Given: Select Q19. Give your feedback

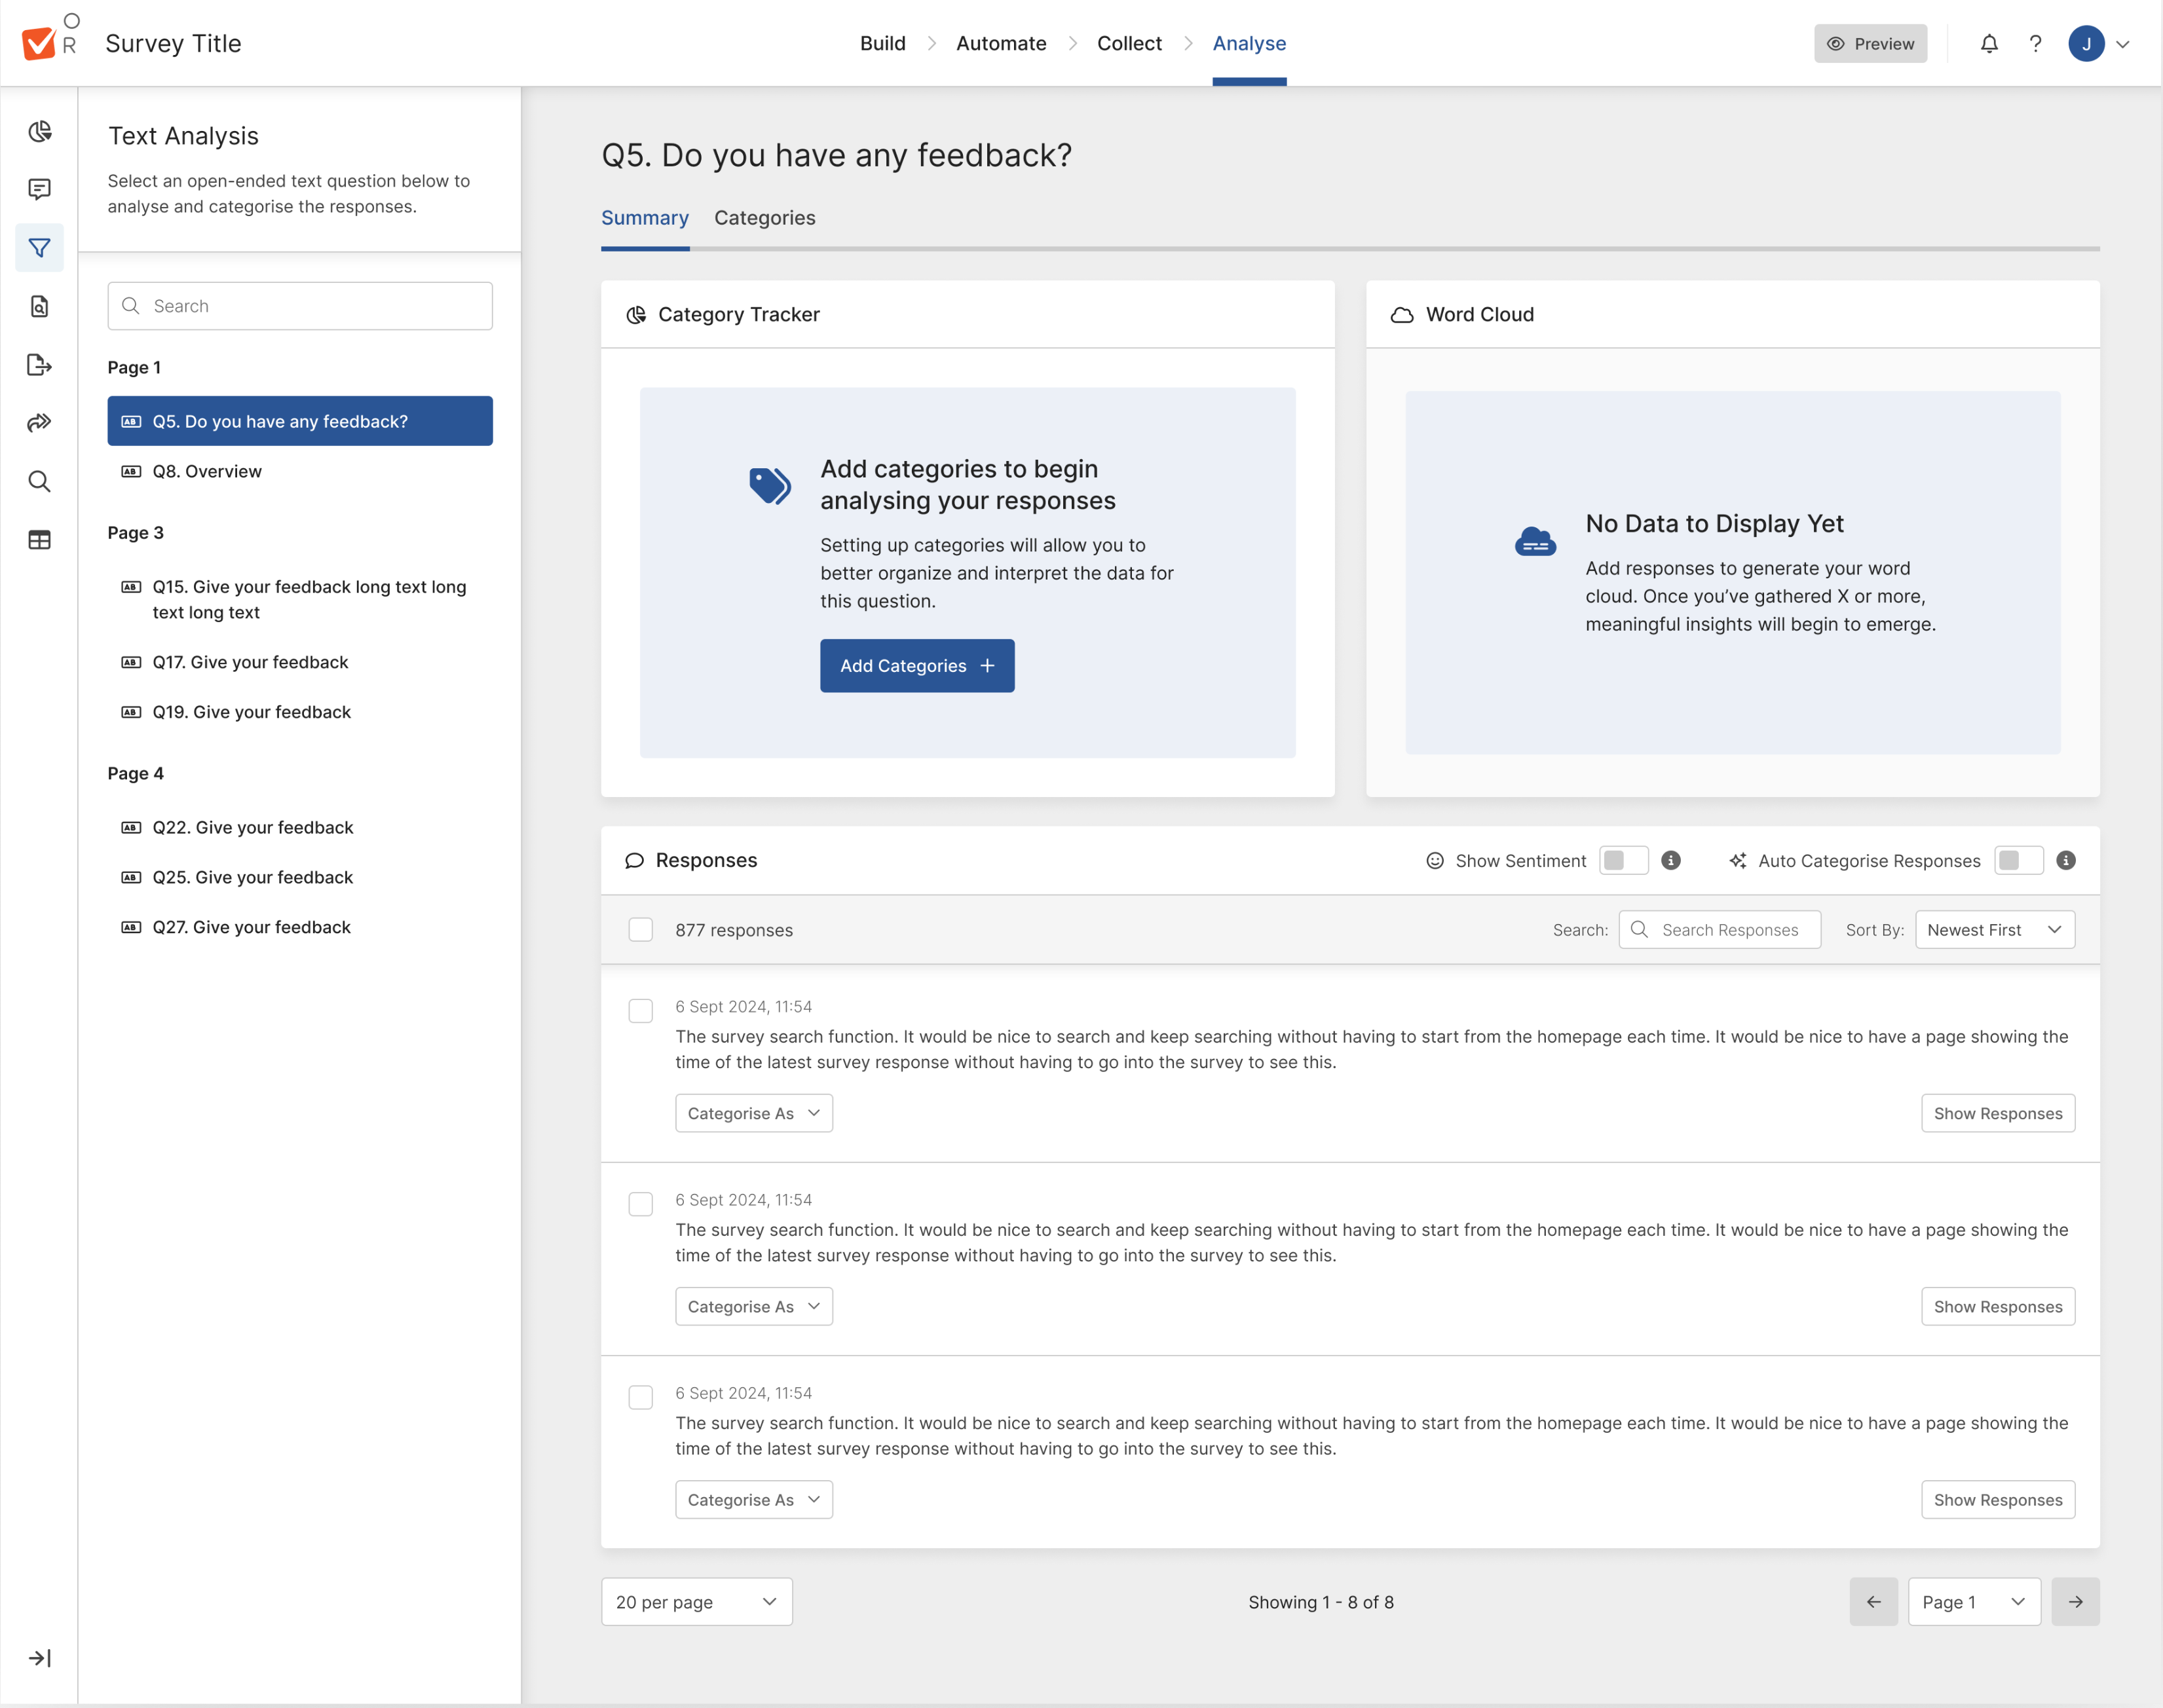Looking at the screenshot, I should [300, 712].
